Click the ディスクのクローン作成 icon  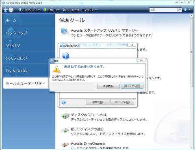65,116
